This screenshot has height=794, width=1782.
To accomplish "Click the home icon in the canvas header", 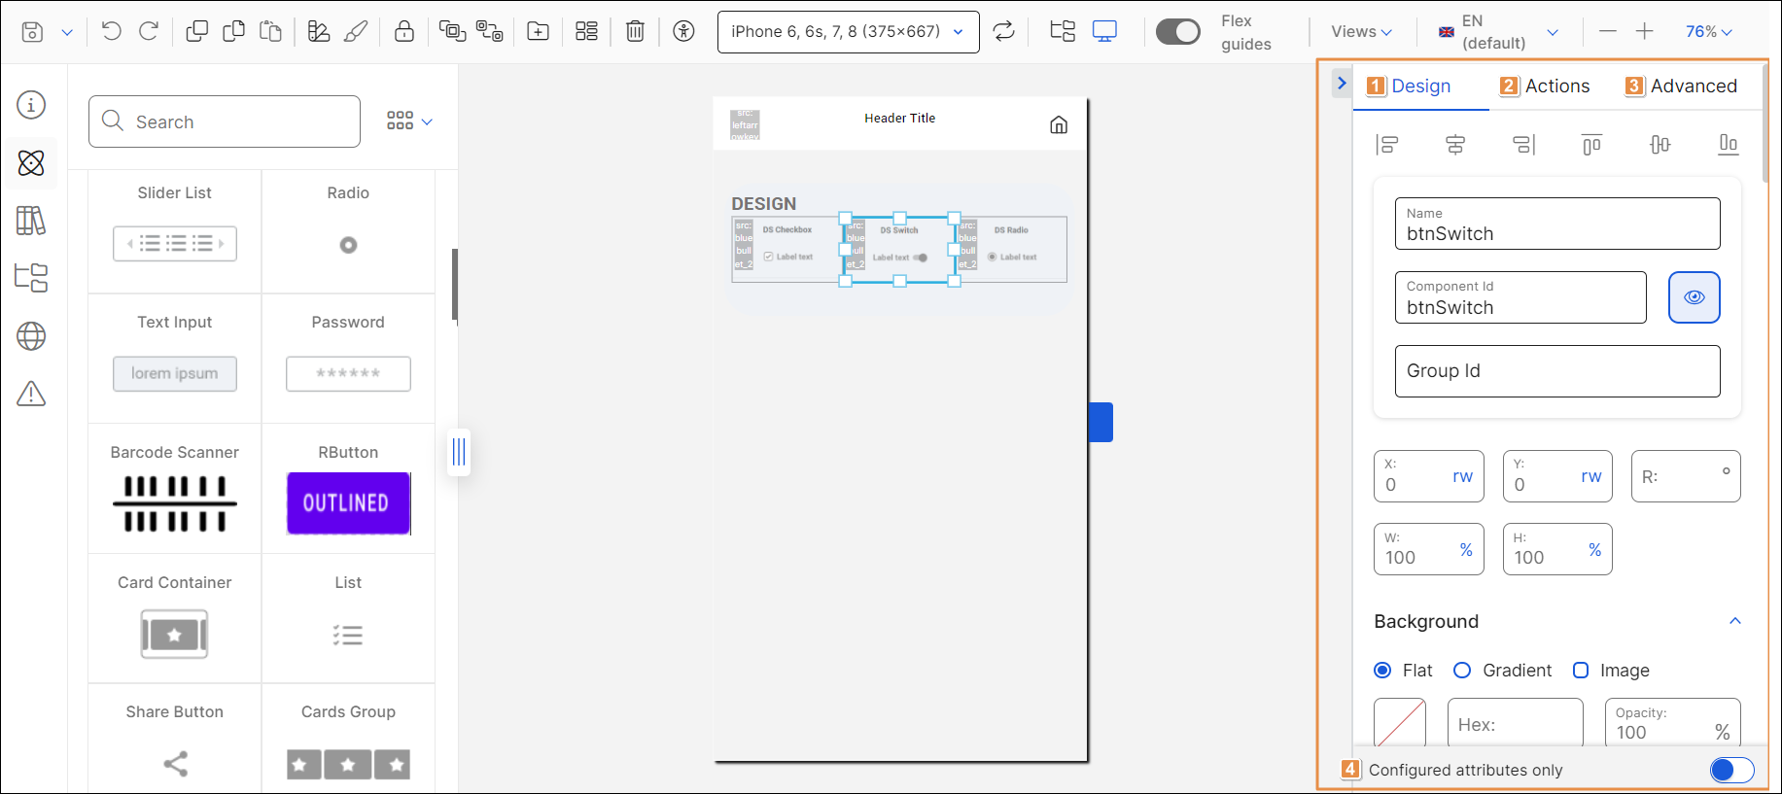I will coord(1059,124).
